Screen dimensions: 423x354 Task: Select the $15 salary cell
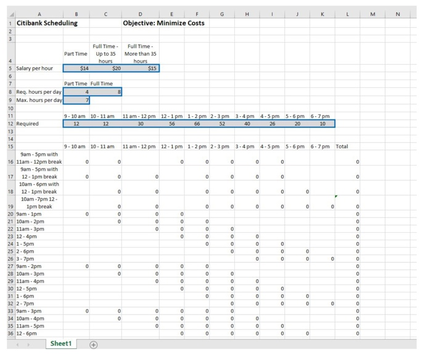click(x=141, y=69)
